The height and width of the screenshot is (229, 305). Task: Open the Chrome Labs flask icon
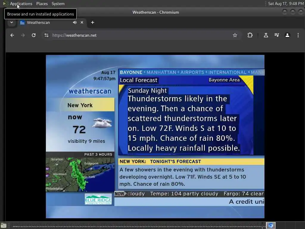click(x=266, y=35)
